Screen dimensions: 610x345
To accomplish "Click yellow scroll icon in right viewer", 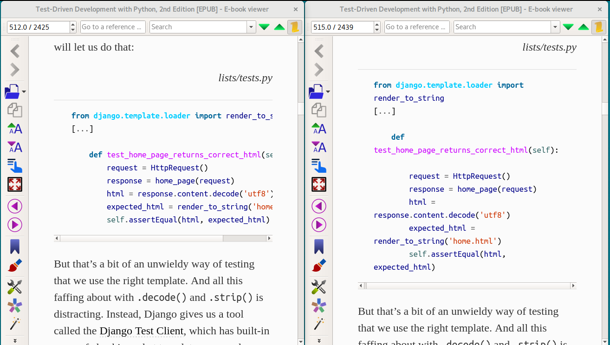I will point(598,27).
